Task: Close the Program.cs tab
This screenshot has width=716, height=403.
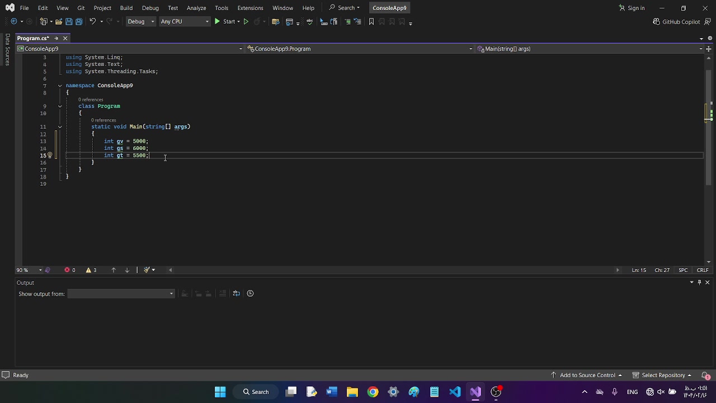Action: click(x=65, y=38)
